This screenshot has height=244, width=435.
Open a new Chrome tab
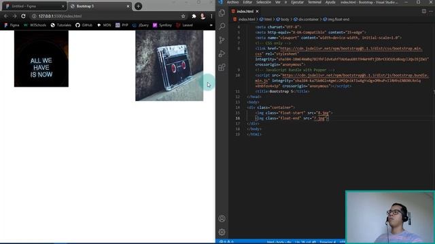tap(138, 6)
